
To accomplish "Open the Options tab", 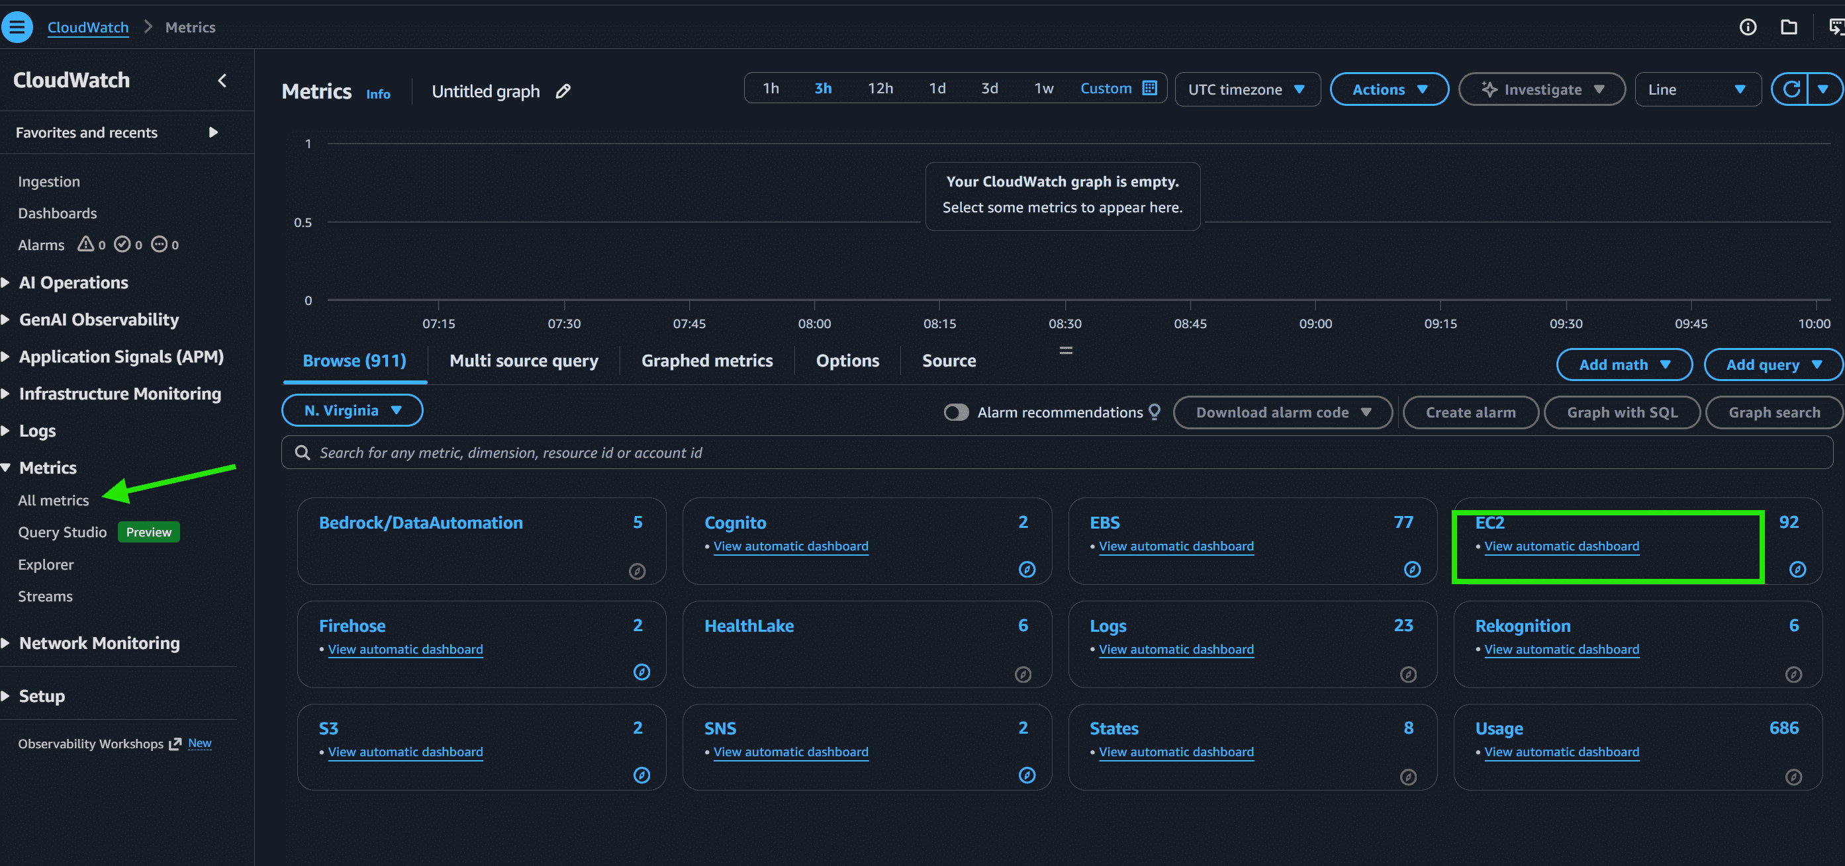I will coord(847,361).
